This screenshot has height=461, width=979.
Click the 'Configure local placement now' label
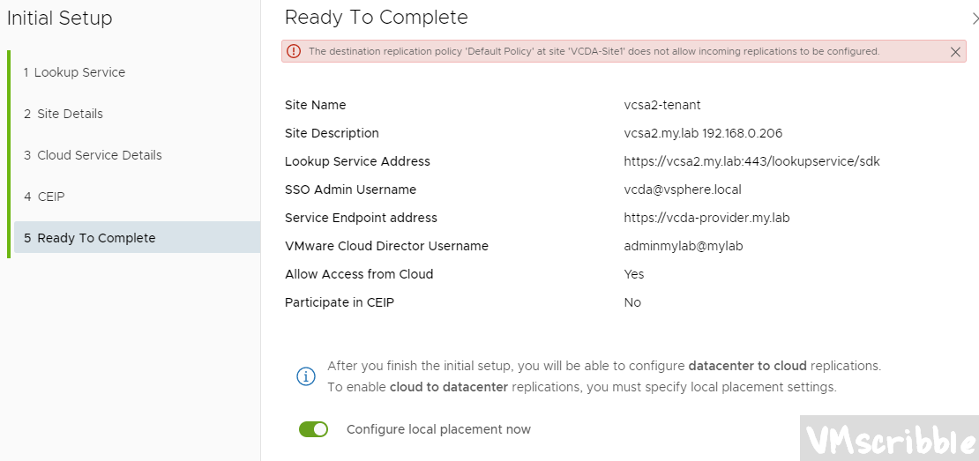[x=438, y=429]
